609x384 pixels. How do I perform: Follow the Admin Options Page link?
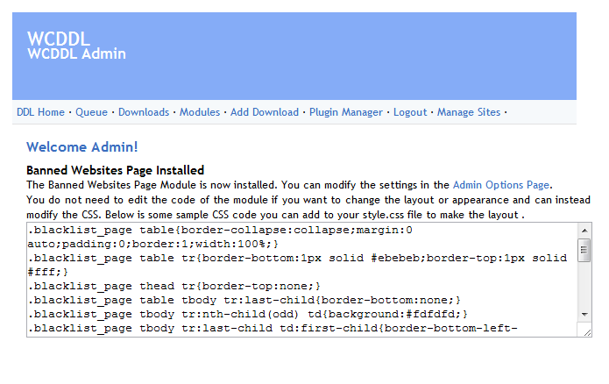click(501, 185)
